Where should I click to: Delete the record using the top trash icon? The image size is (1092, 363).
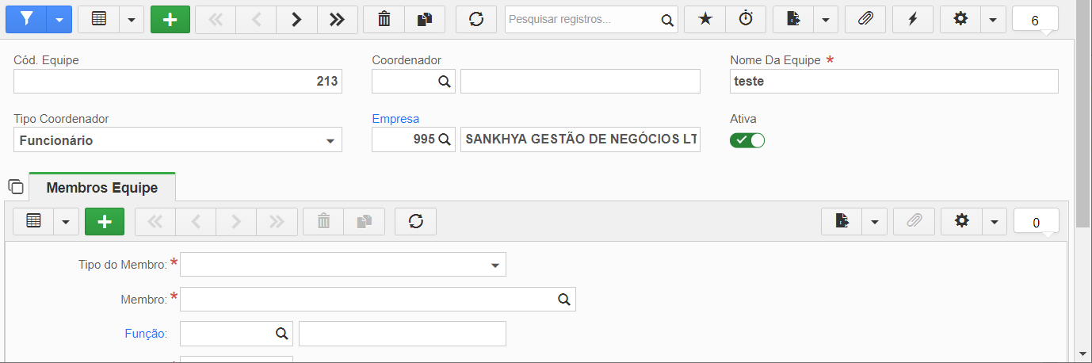384,20
